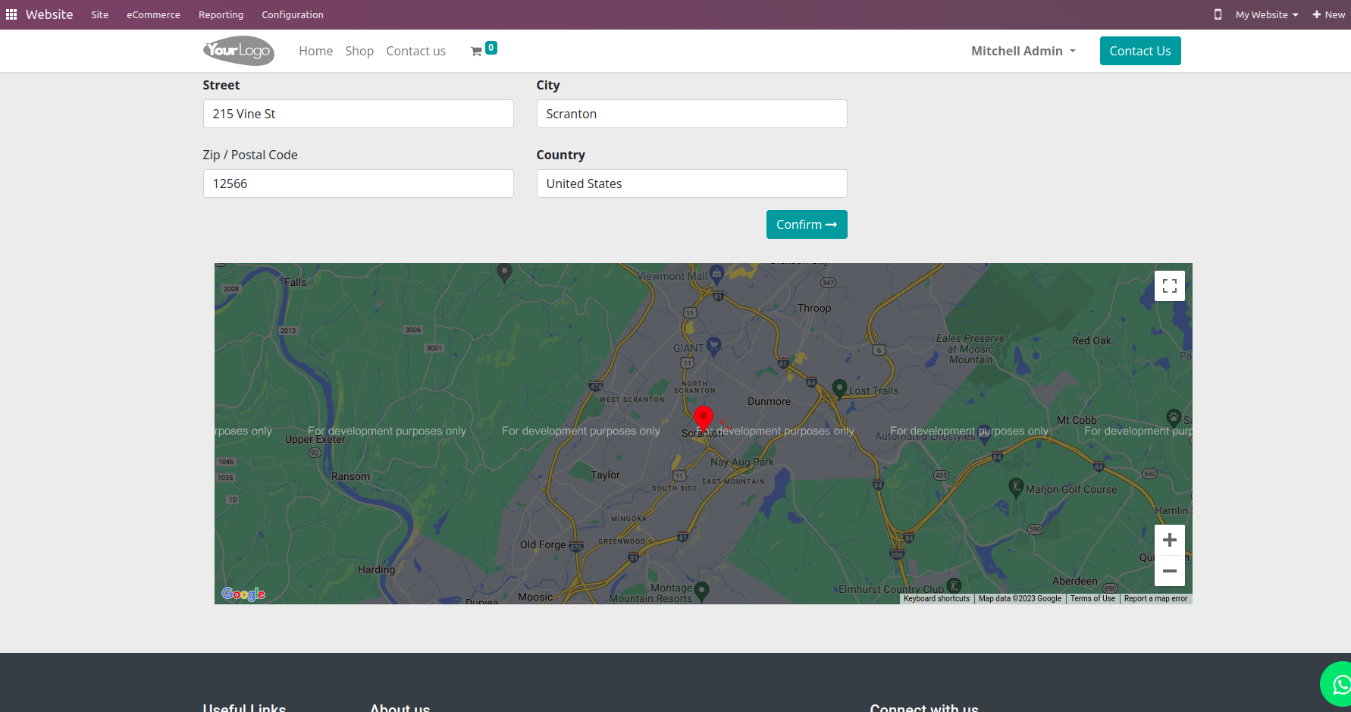Image resolution: width=1351 pixels, height=712 pixels.
Task: Click the shopping cart icon
Action: tap(476, 52)
